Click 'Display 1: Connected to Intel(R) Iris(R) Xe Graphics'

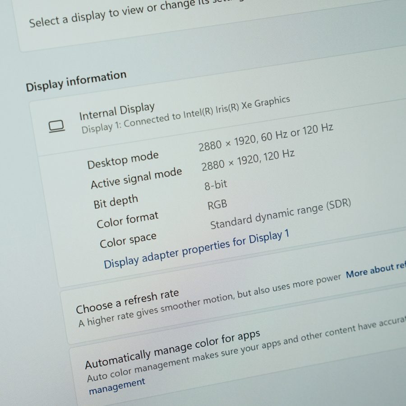[186, 115]
